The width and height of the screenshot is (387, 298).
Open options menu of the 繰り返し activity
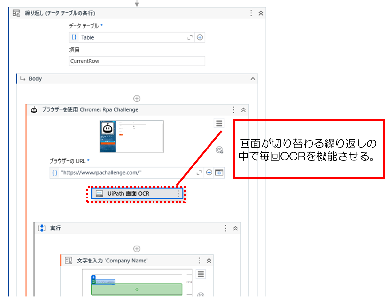(x=251, y=13)
